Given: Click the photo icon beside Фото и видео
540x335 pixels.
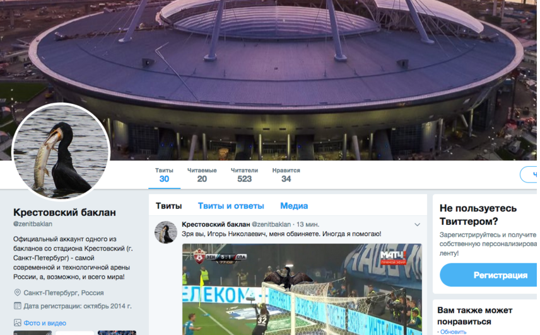Looking at the screenshot, I should (x=17, y=322).
